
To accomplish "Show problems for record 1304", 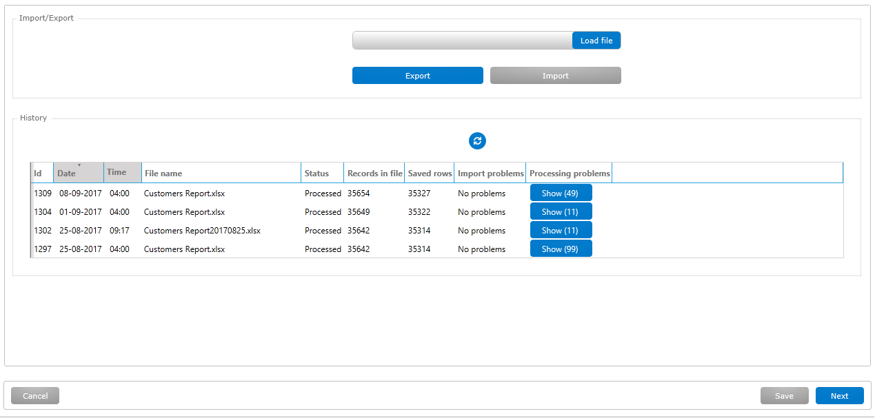I will click(x=560, y=212).
